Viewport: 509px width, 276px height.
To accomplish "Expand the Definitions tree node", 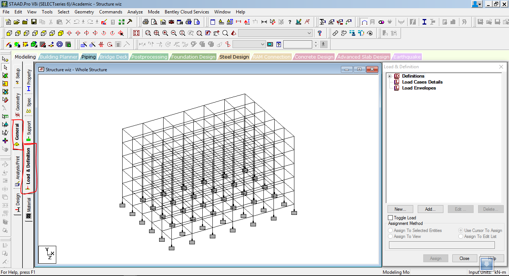I will point(390,76).
